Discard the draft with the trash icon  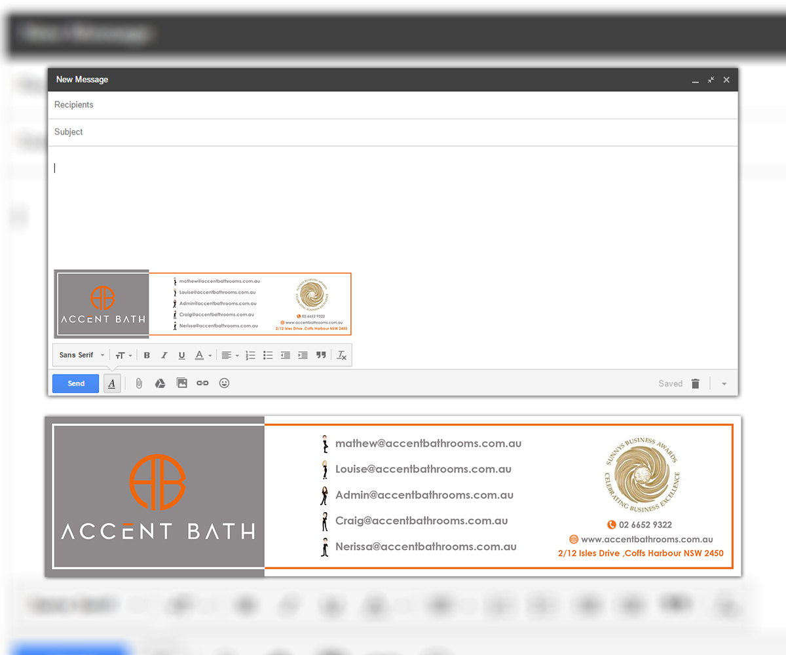(x=696, y=384)
